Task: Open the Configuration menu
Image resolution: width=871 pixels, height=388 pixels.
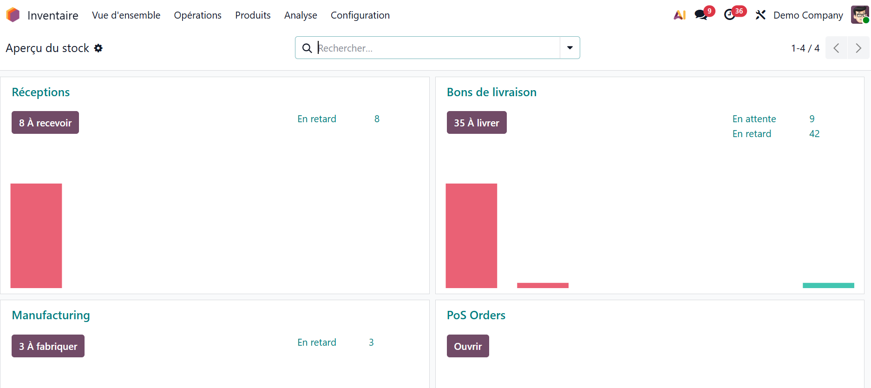Action: (360, 15)
